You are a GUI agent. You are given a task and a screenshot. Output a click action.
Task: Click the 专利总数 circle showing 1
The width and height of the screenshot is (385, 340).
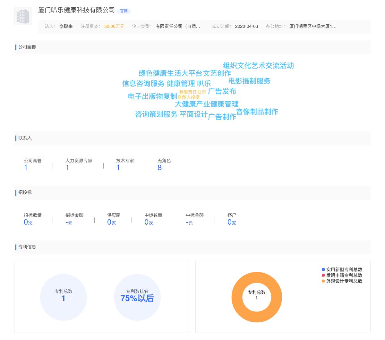pos(64,297)
